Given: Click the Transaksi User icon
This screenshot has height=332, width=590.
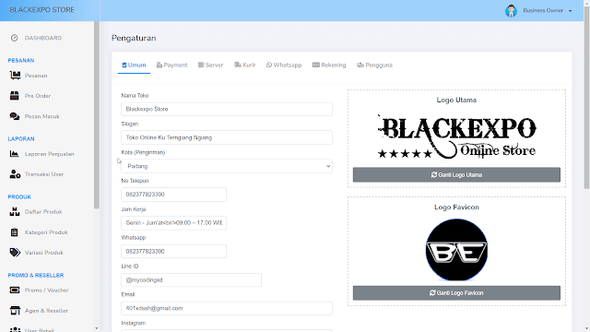Looking at the screenshot, I should click(x=15, y=174).
